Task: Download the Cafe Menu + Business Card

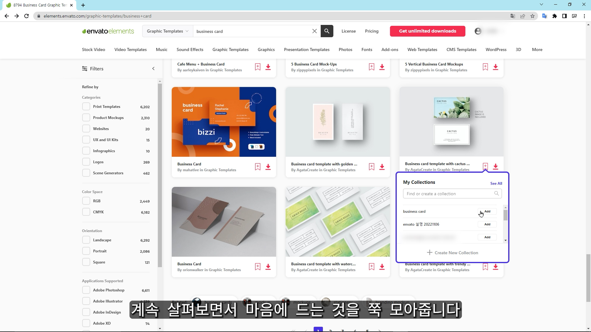Action: tap(268, 67)
